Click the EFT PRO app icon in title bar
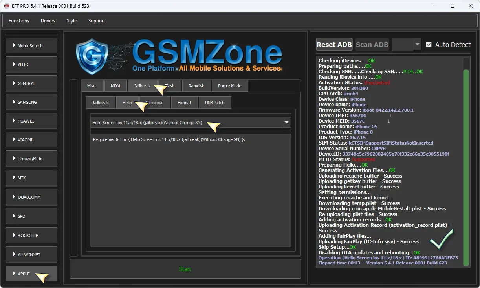480x288 pixels. click(6, 6)
